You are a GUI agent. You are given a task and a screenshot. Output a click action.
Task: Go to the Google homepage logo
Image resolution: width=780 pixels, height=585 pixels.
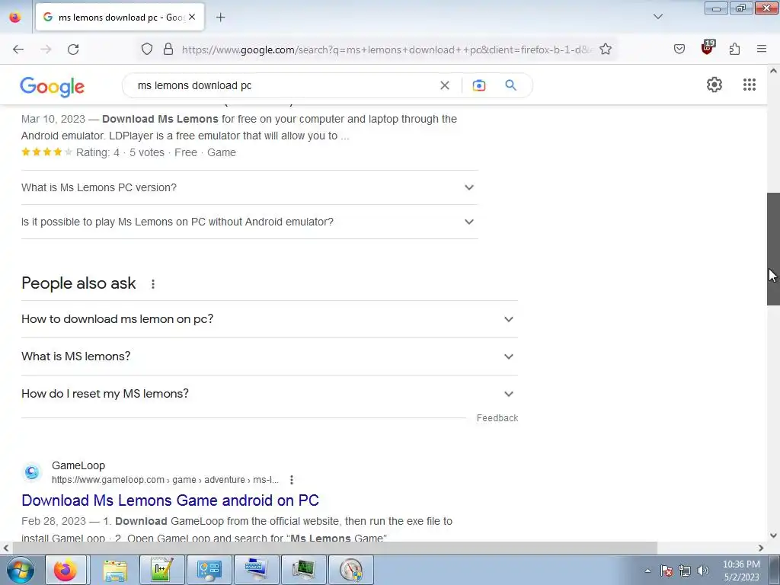(x=53, y=87)
